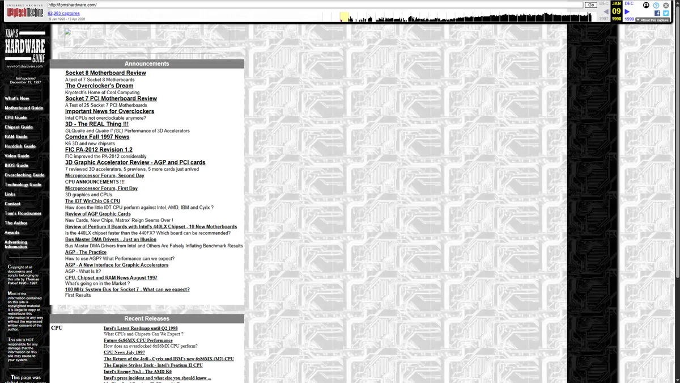This screenshot has height=383, width=680.
Task: Open Technology Guide in sidebar
Action: [x=23, y=185]
